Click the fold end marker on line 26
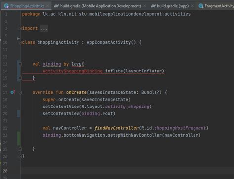The width and height of the screenshot is (234, 179). pos(20,156)
